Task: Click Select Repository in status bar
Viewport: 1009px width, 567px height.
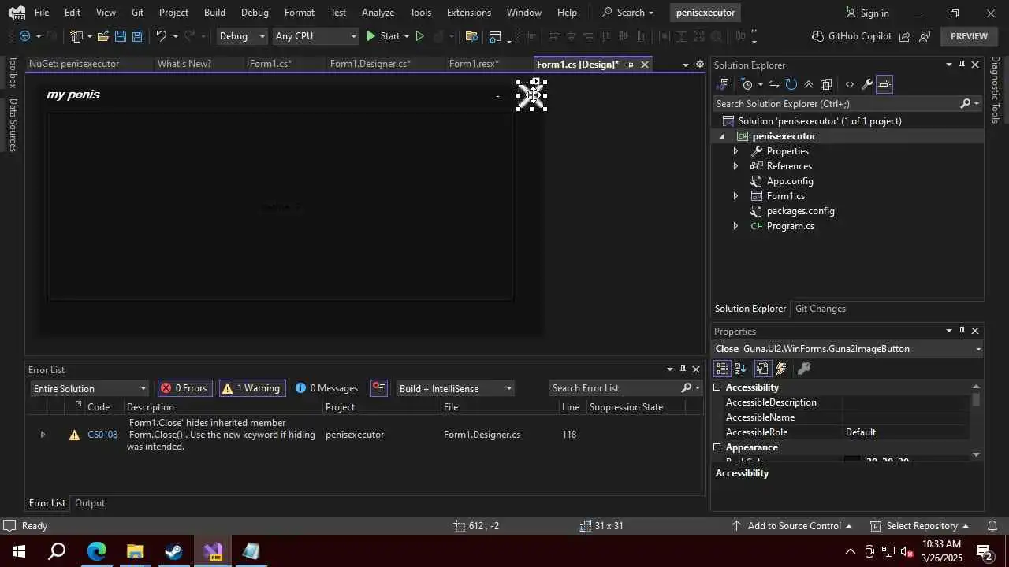Action: coord(920,526)
